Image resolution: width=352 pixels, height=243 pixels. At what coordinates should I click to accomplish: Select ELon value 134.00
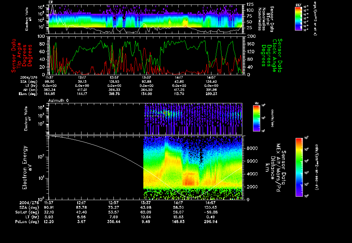click(146, 94)
